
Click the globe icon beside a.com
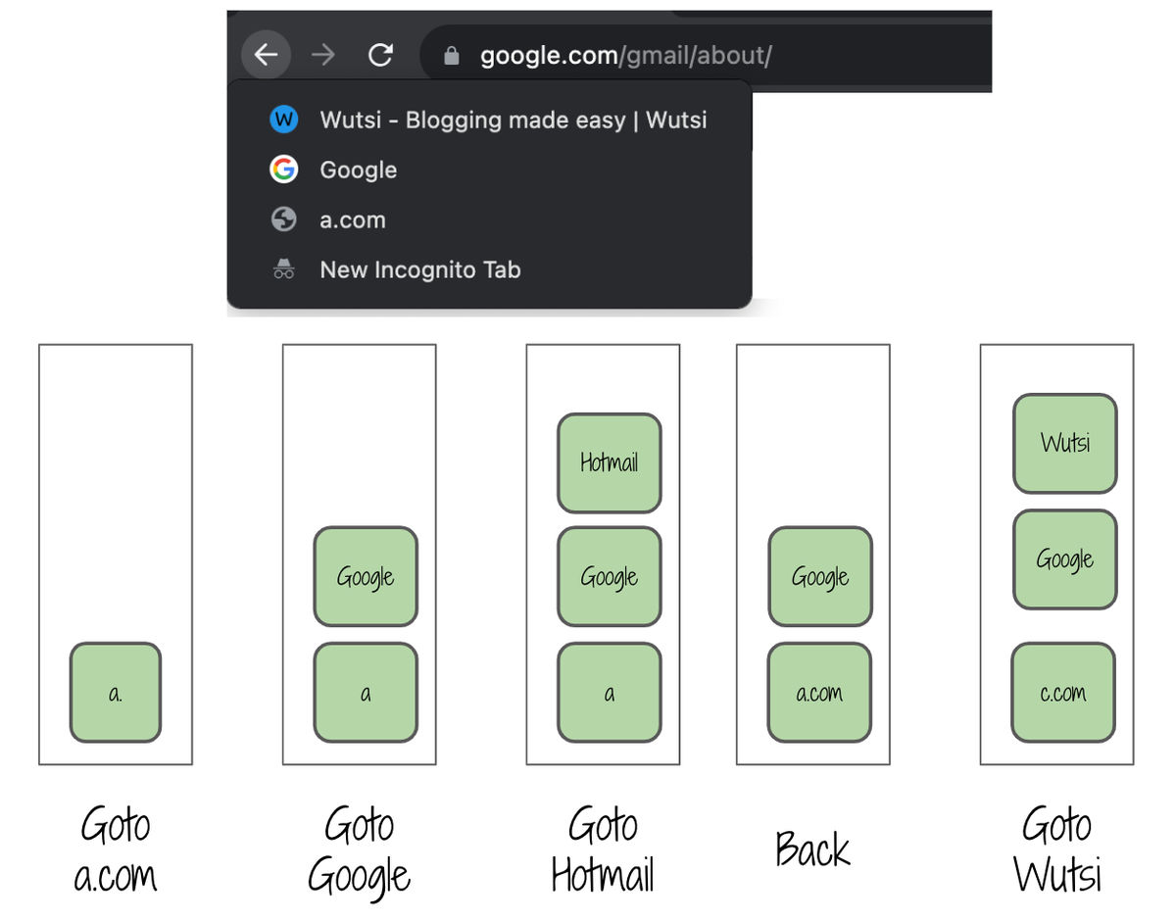click(283, 219)
